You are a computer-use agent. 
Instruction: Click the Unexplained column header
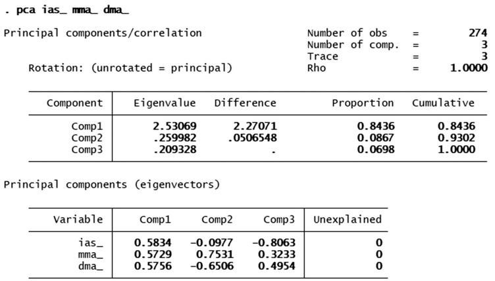pyautogui.click(x=347, y=219)
